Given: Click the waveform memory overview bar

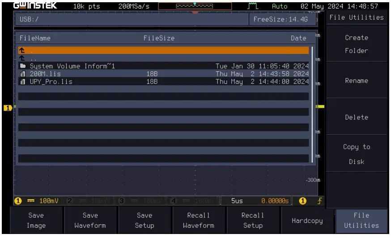Looking at the screenshot, I should tap(195, 6).
